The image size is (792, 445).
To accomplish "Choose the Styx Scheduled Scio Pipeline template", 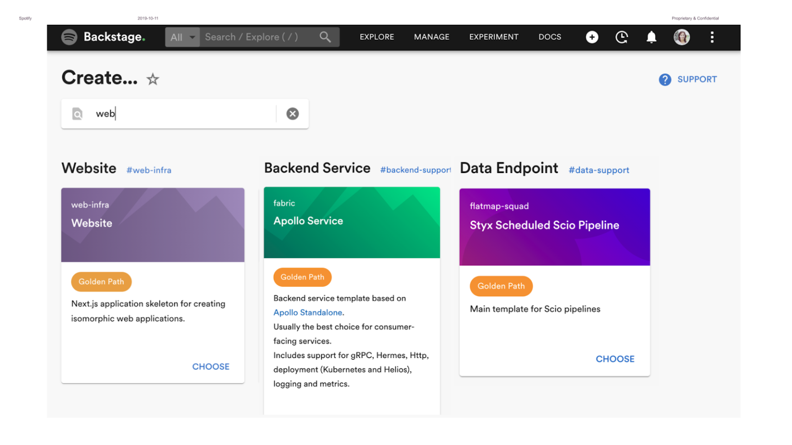I will (615, 359).
